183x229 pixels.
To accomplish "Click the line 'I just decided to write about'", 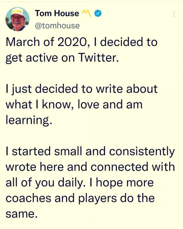I will pos(82,89).
